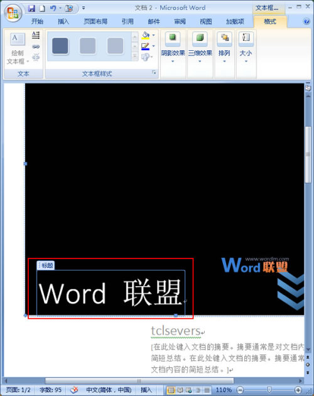Expand the Undo history dropdown arrow
Viewport: 314px width, 396px height.
tap(60, 8)
